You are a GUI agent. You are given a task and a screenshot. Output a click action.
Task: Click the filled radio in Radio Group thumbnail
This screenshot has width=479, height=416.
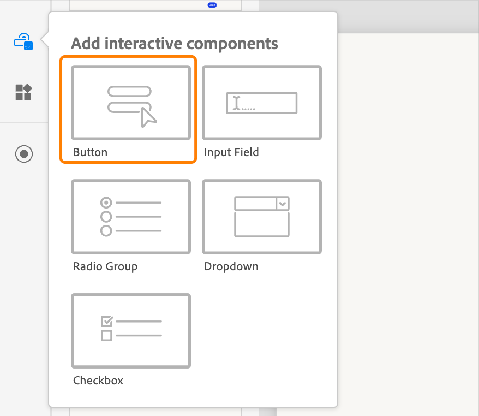107,202
